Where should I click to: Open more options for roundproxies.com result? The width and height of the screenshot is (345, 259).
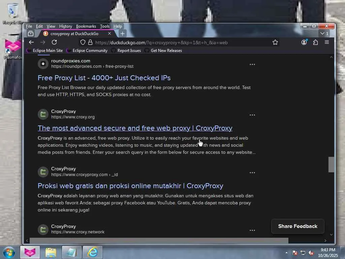tap(252, 64)
